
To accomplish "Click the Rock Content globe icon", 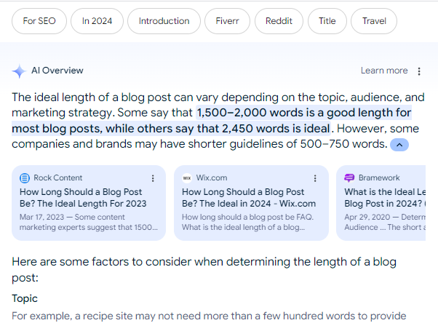I will 24,178.
